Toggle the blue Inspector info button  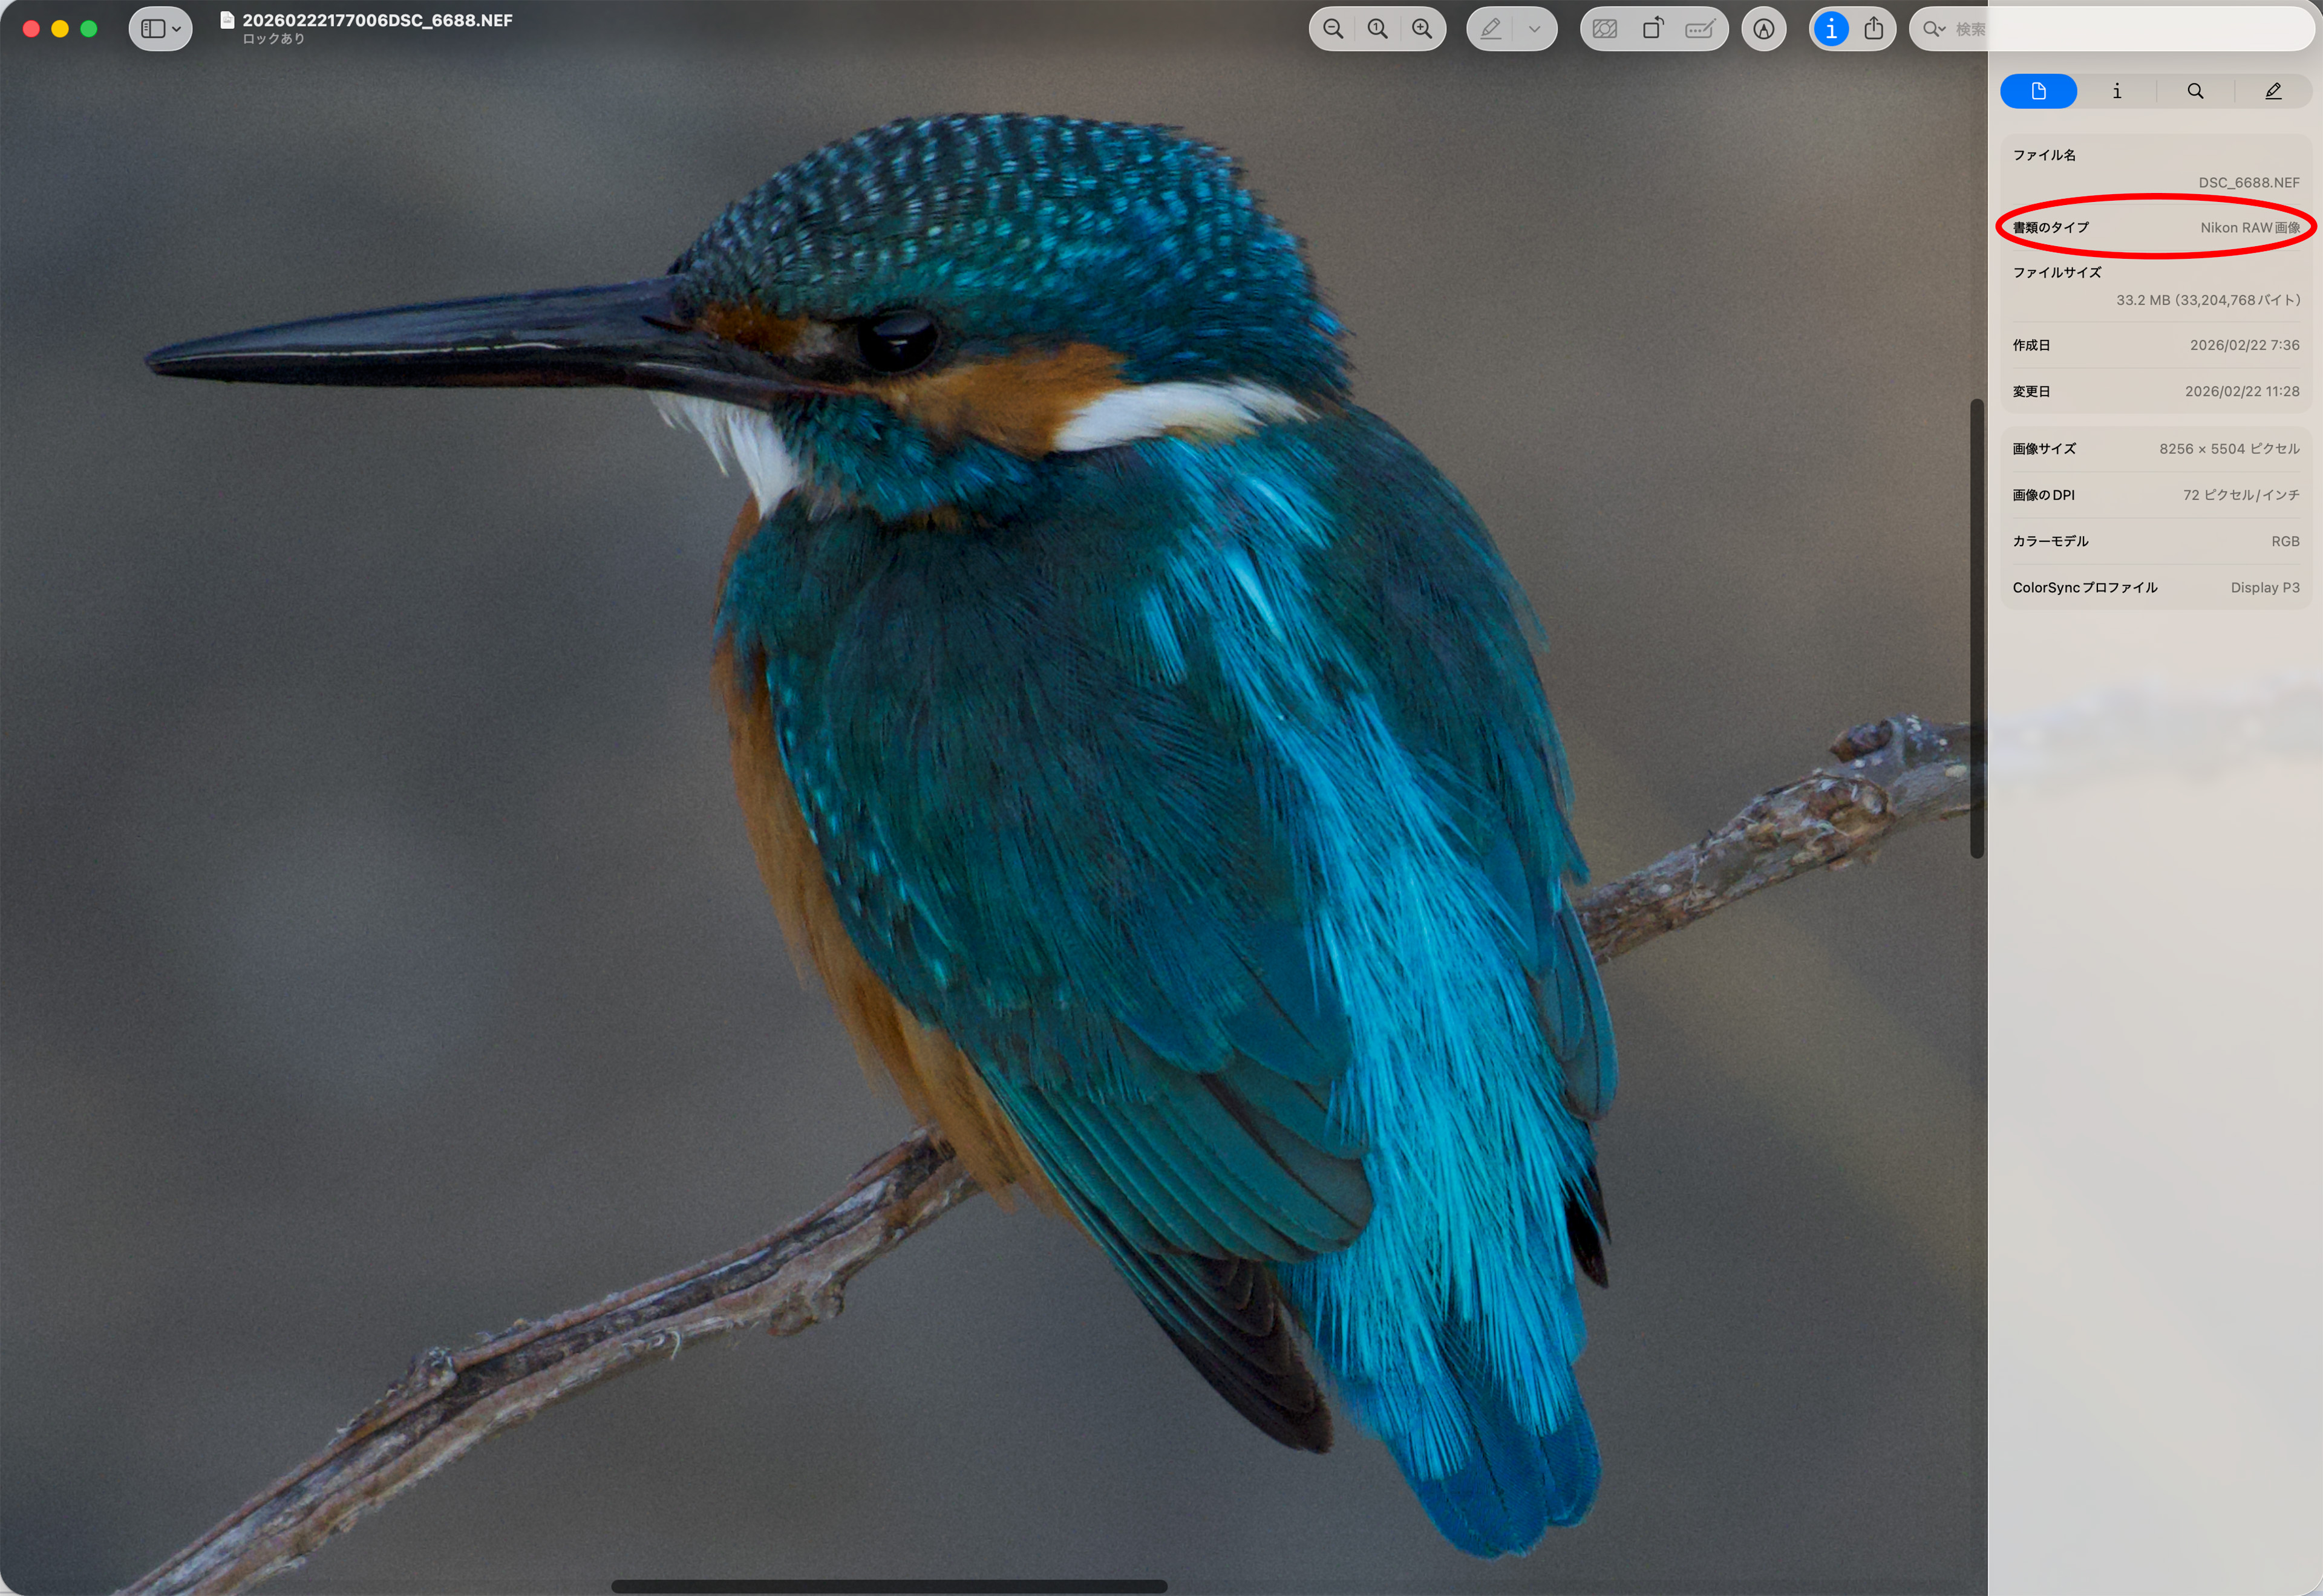(x=1831, y=29)
